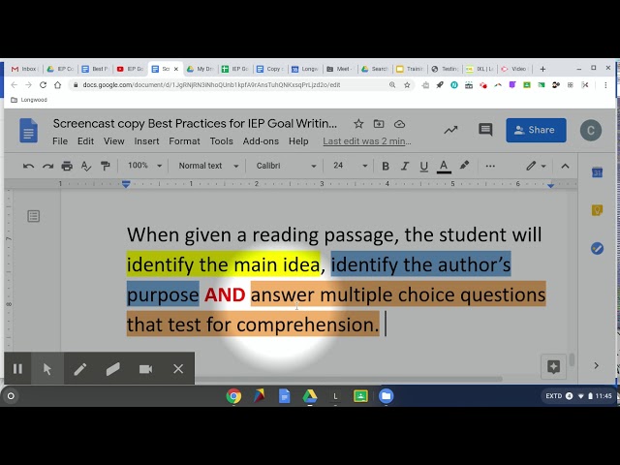The image size is (620, 465).
Task: Select the Paint format tool
Action: [x=106, y=166]
